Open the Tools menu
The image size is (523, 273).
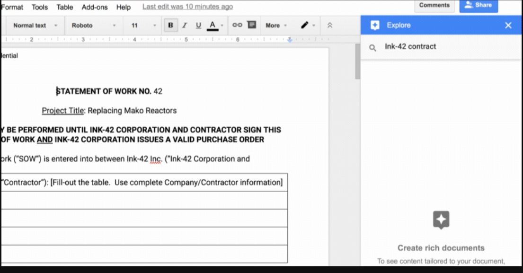coord(40,7)
